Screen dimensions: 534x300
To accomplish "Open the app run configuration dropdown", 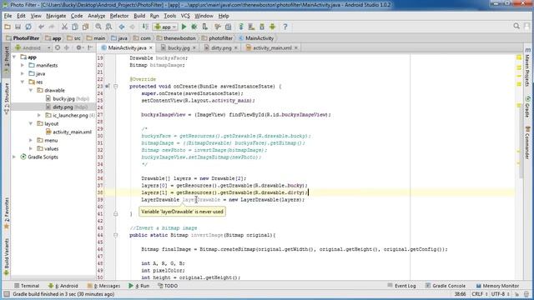I will [x=165, y=27].
